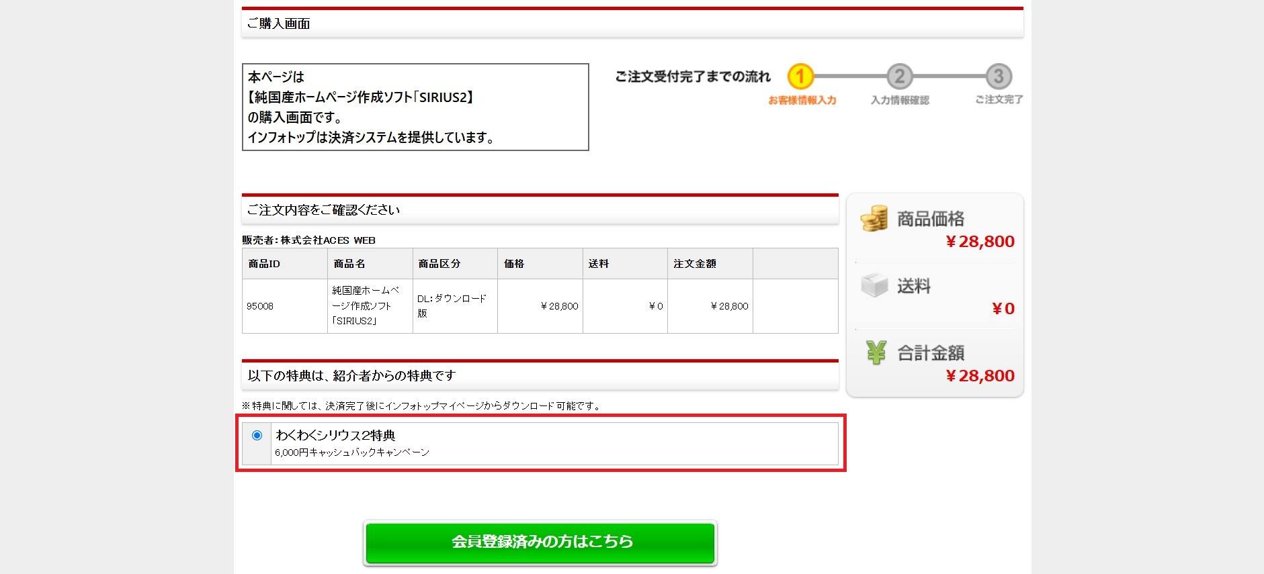The image size is (1264, 574).
Task: Click the ¥28,800 amount under 商品価格
Action: [x=980, y=242]
